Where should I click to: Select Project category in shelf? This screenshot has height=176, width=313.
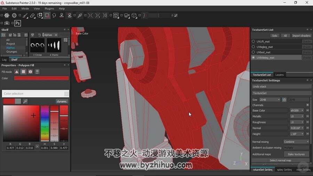click(10, 44)
